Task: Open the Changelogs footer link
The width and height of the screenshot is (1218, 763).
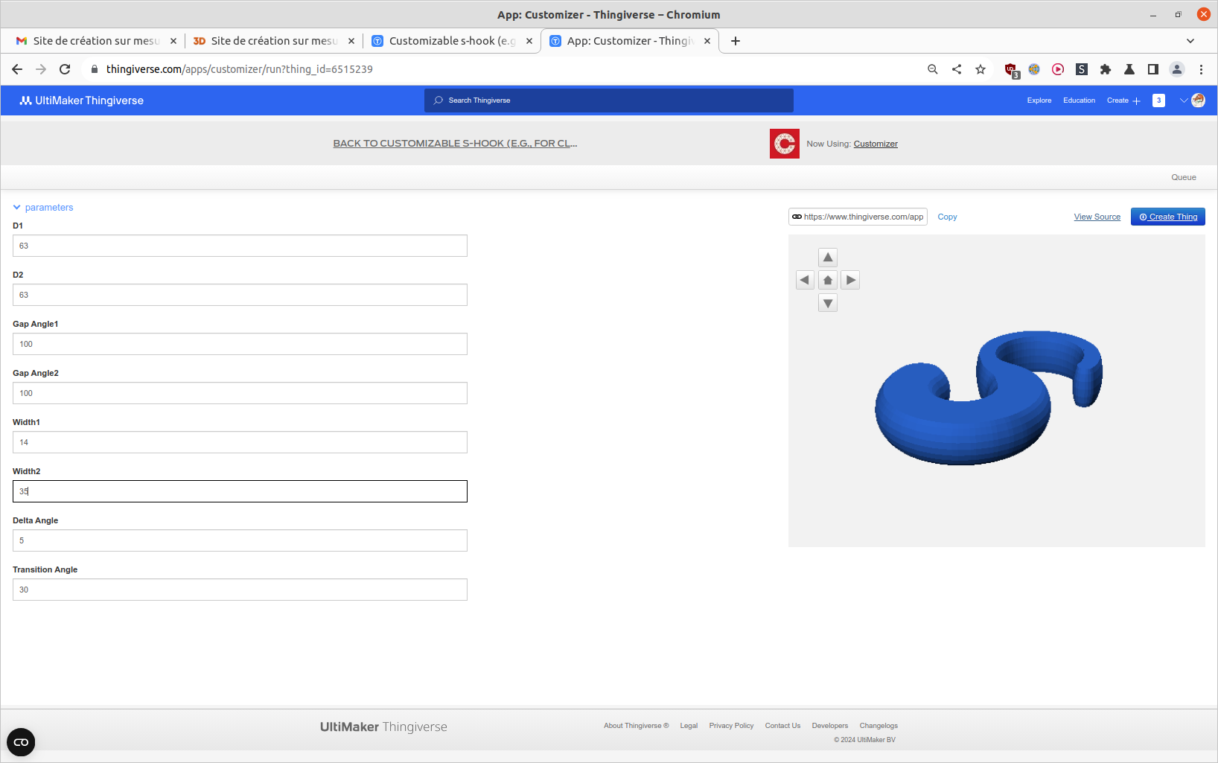Action: pos(879,726)
